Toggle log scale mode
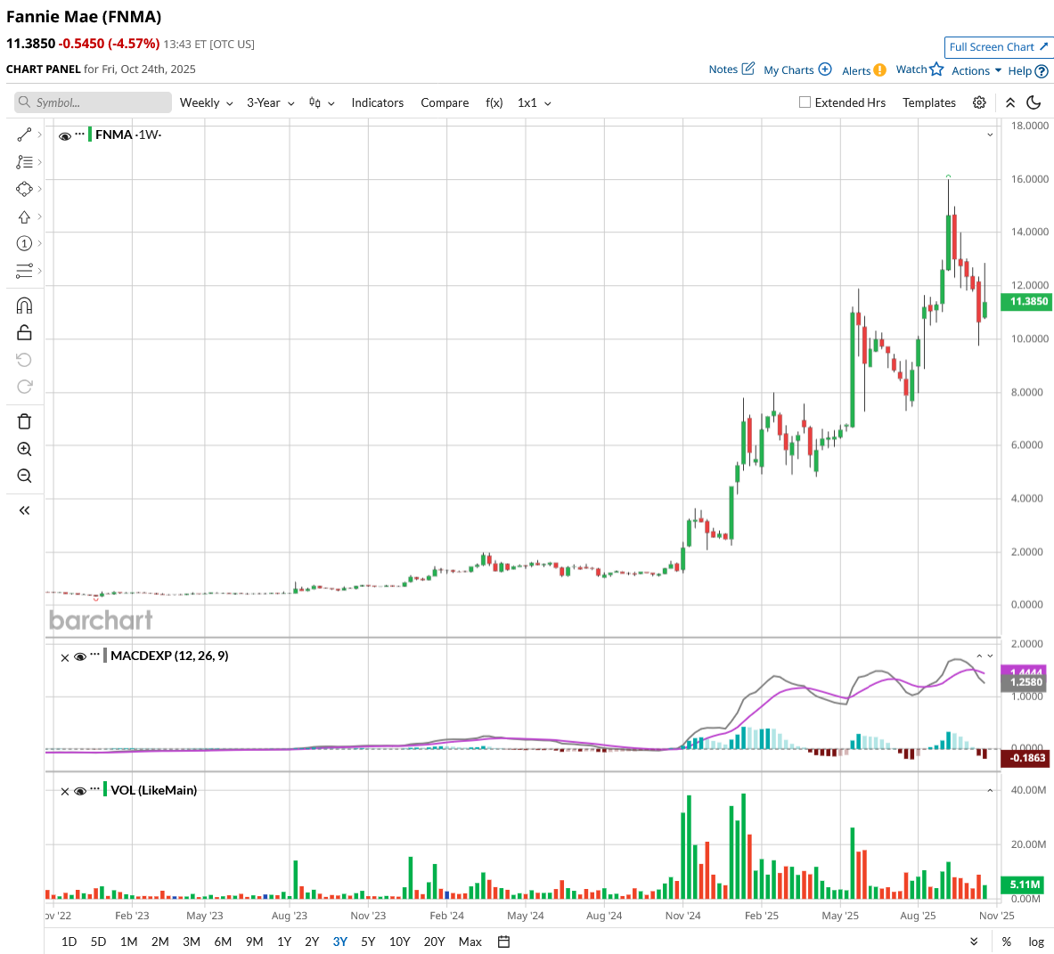 tap(1036, 942)
